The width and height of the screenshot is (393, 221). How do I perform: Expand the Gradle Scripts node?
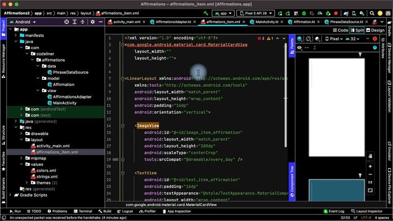10,195
